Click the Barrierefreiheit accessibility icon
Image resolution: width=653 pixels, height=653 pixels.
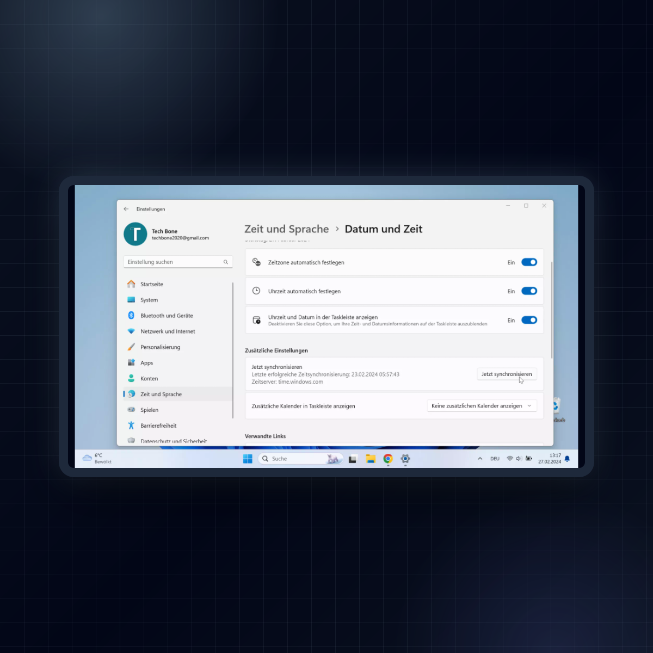[x=131, y=426]
